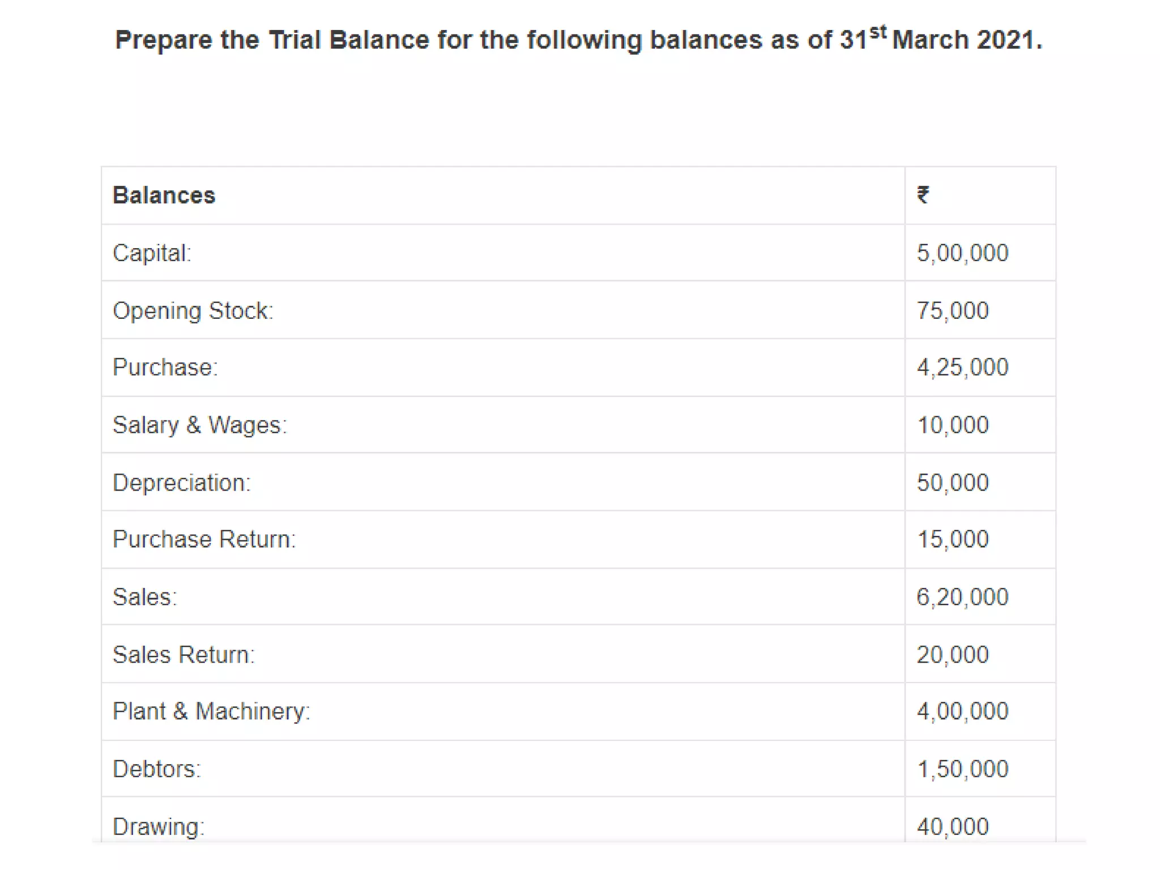Select the 15,000 Purchase Return amount
Image resolution: width=1160 pixels, height=870 pixels.
click(x=953, y=540)
